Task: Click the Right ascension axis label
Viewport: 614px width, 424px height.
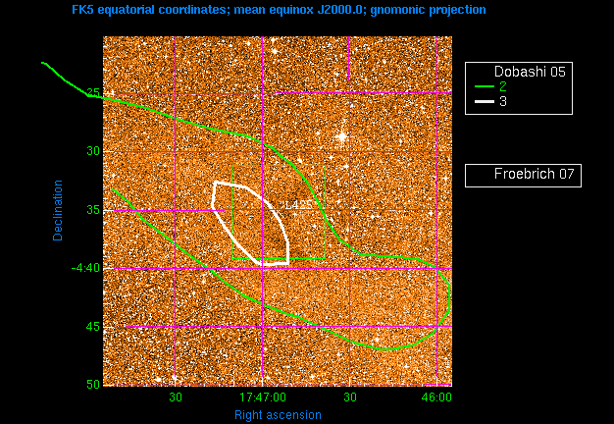Action: coord(278,415)
